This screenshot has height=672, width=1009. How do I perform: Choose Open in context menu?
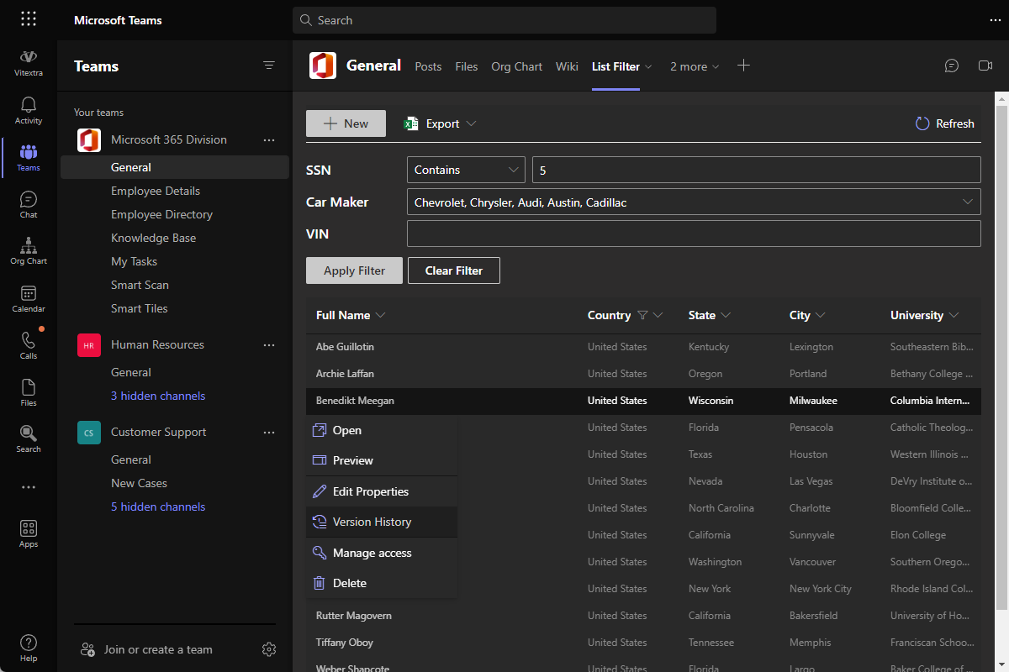383,430
